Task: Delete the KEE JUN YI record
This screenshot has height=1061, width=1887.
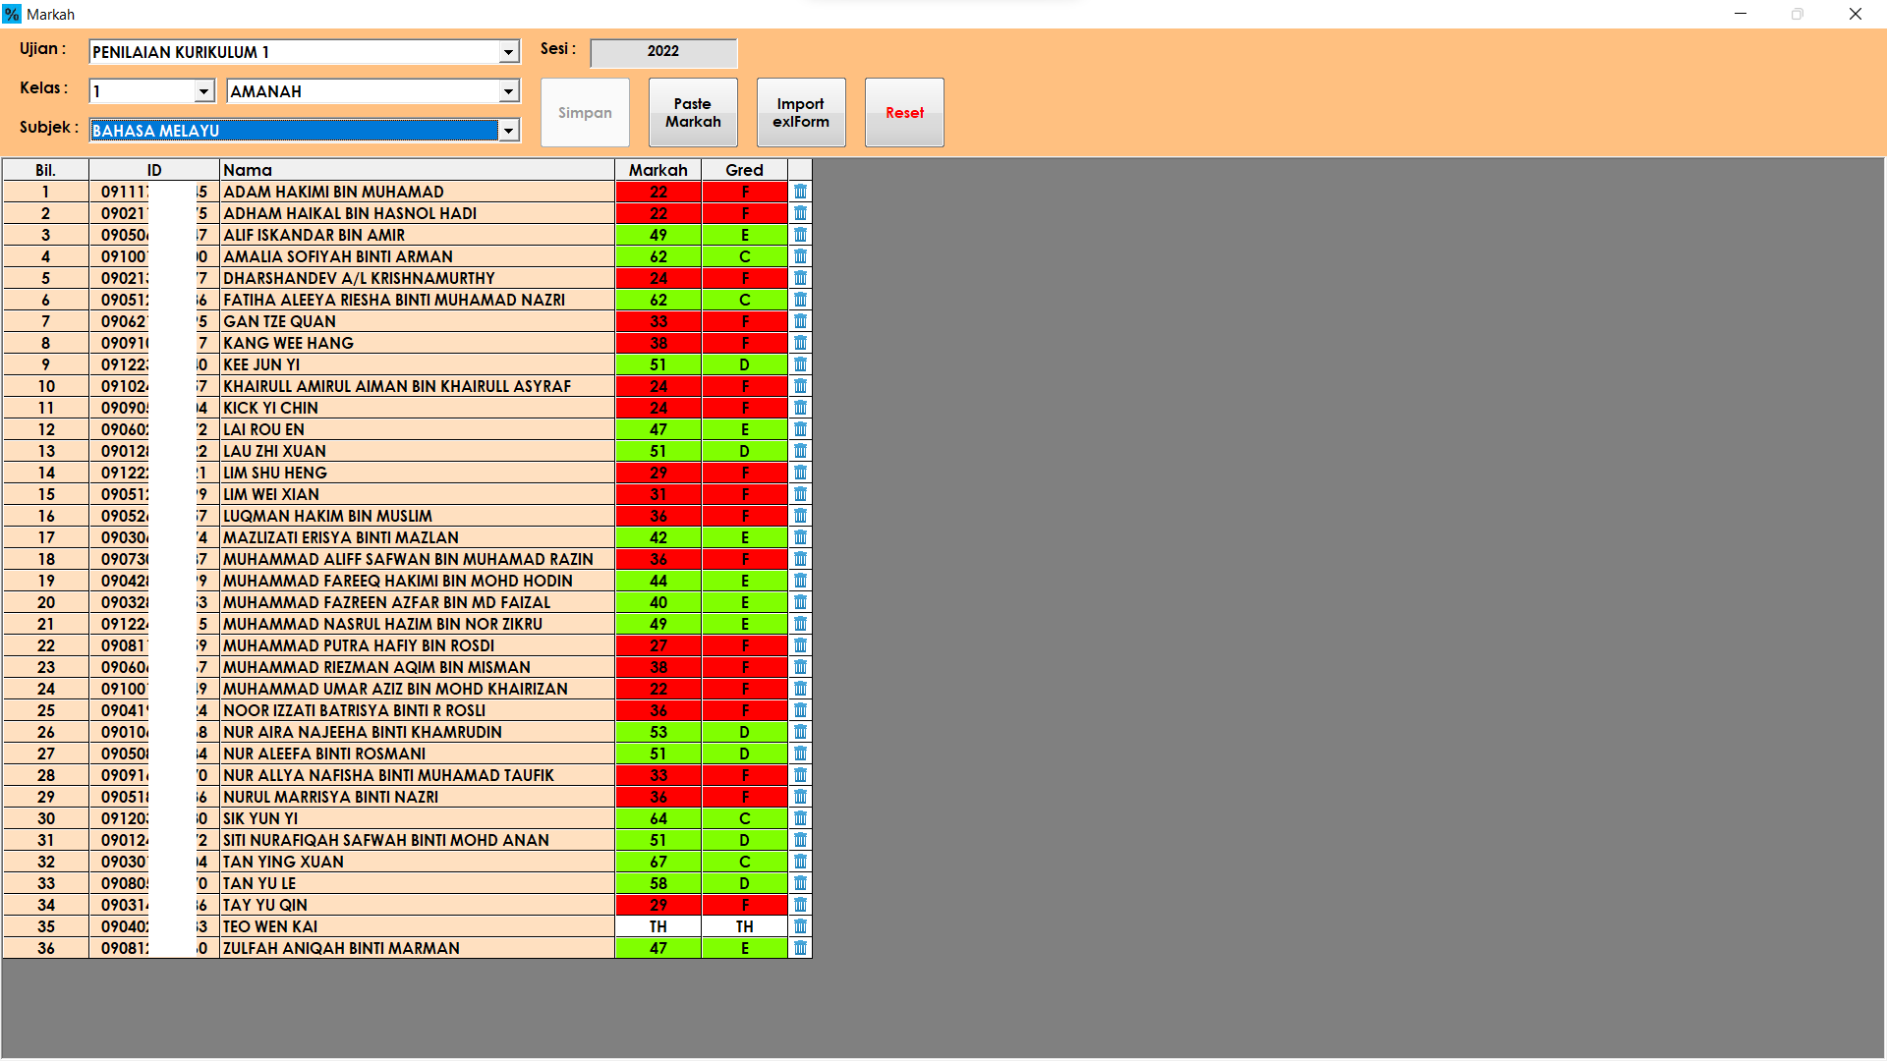Action: pyautogui.click(x=800, y=364)
